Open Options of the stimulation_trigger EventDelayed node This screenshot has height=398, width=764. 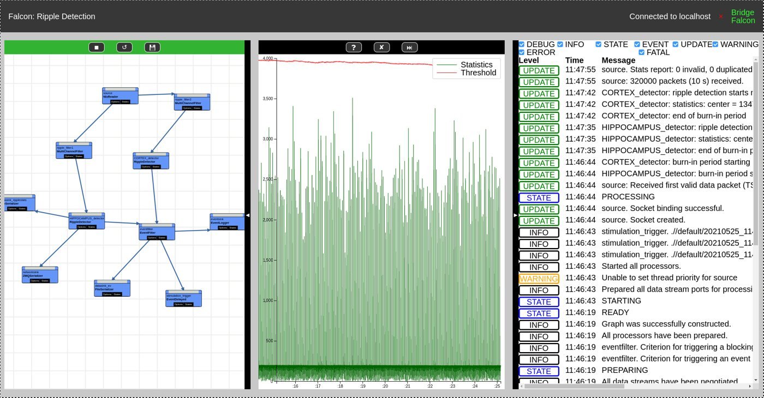[x=178, y=304]
